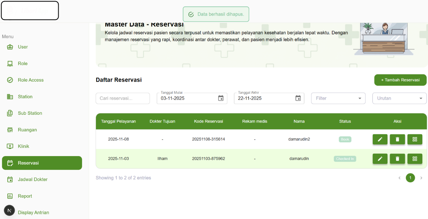Click the Showing 1 to 2 entries text
The image size is (428, 219).
tap(123, 178)
